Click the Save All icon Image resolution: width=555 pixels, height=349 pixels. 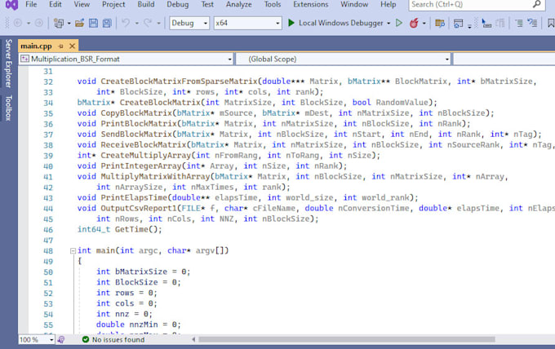pyautogui.click(x=107, y=24)
